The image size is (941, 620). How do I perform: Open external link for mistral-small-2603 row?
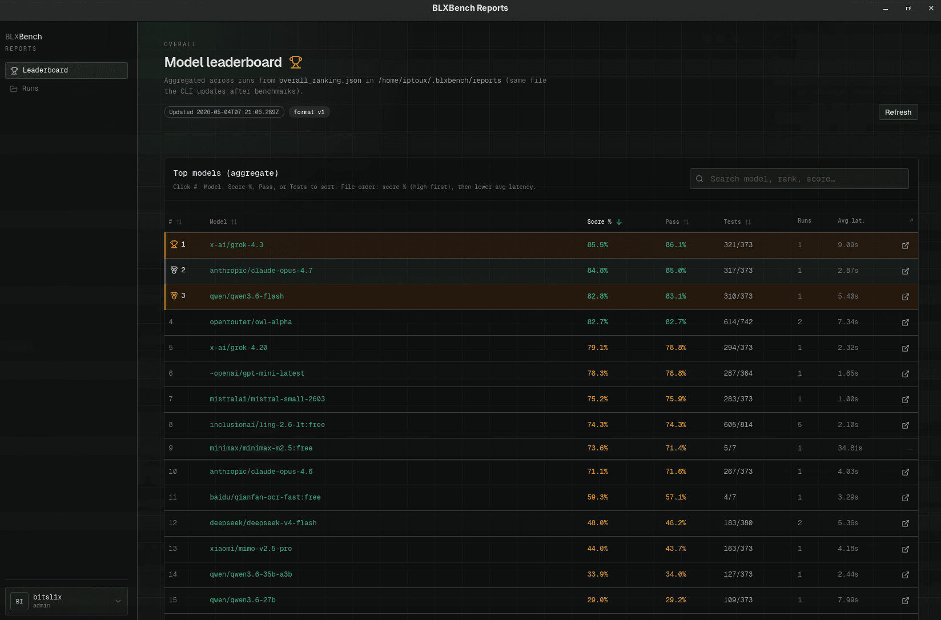click(905, 400)
